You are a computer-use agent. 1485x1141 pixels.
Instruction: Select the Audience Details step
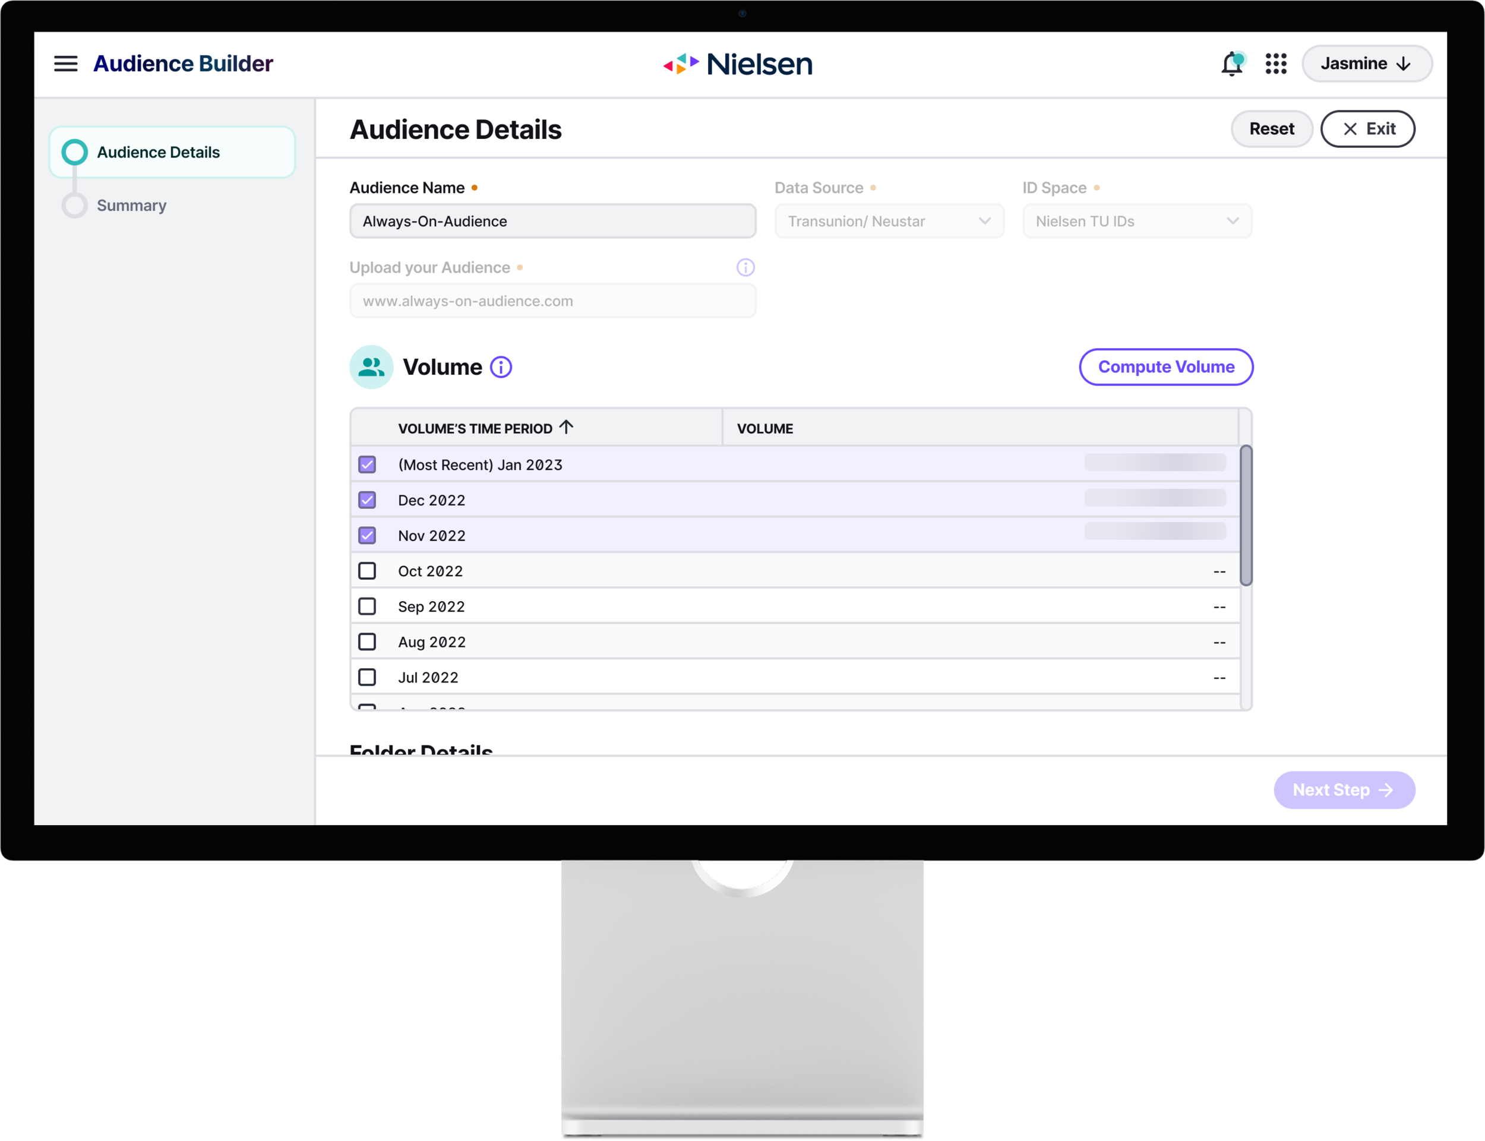(x=157, y=152)
